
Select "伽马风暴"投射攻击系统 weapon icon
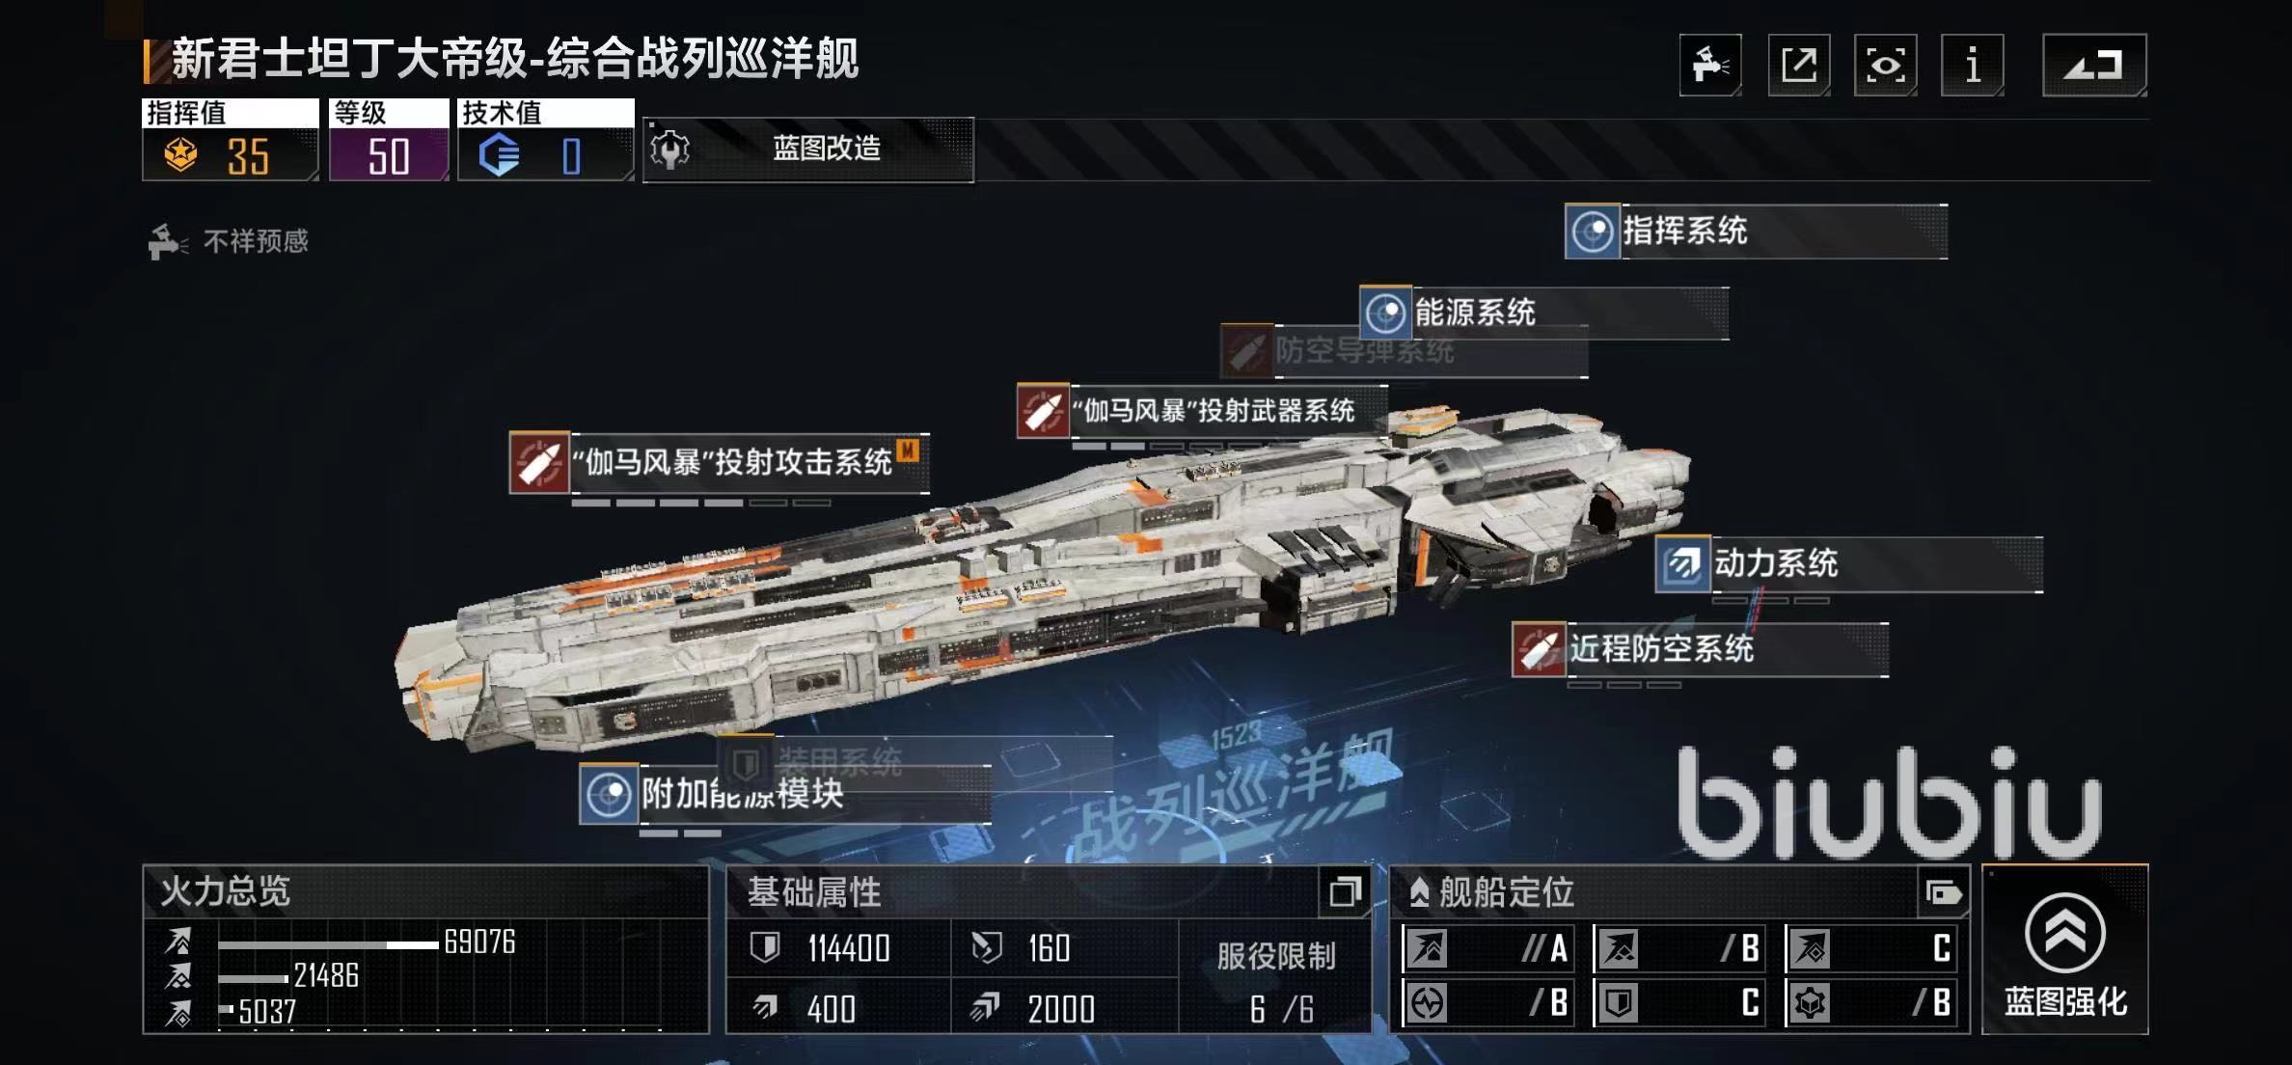(x=539, y=463)
